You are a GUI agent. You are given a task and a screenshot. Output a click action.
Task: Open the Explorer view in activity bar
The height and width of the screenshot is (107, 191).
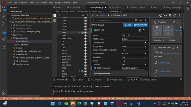click(x=4, y=9)
